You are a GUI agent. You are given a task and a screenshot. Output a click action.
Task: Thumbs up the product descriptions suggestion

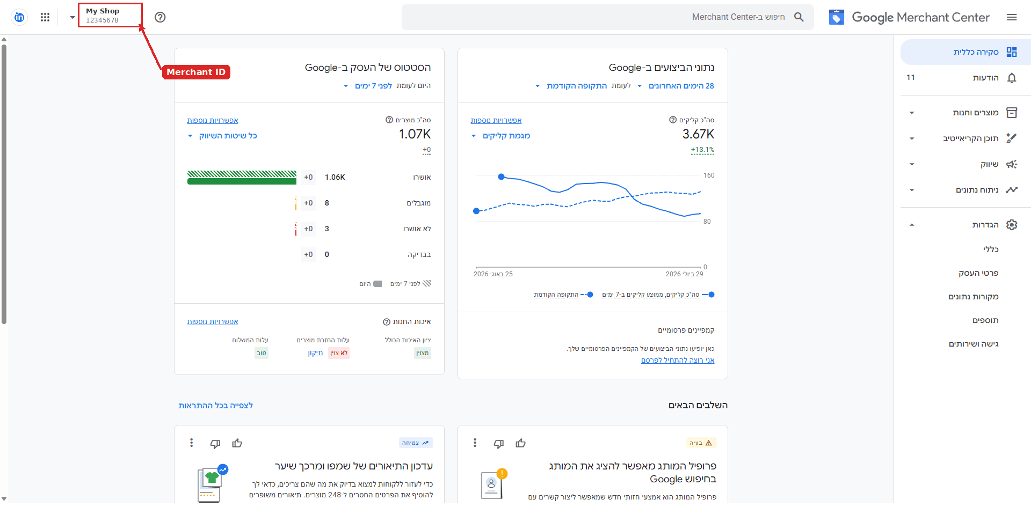point(237,443)
